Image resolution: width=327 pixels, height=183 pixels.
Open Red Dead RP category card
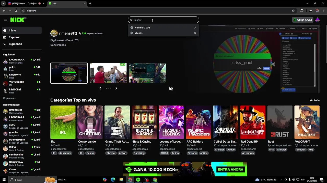(253, 122)
